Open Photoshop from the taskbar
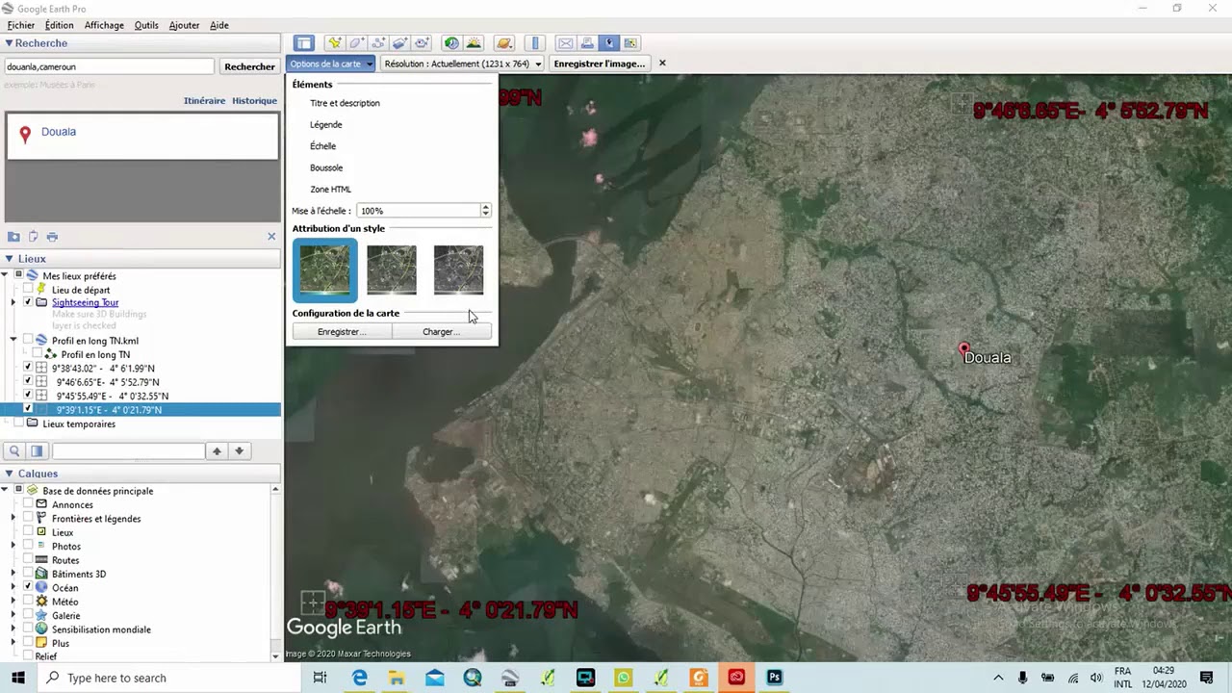Image resolution: width=1232 pixels, height=693 pixels. pos(775,678)
